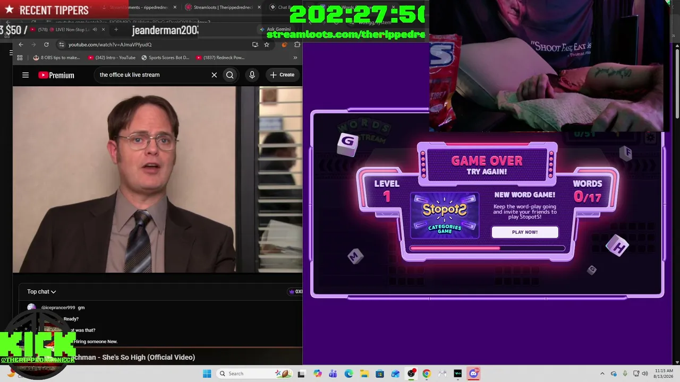Viewport: 680px width, 382px height.
Task: Open '(1837) Redneck Pow...' bookmark
Action: (220, 57)
